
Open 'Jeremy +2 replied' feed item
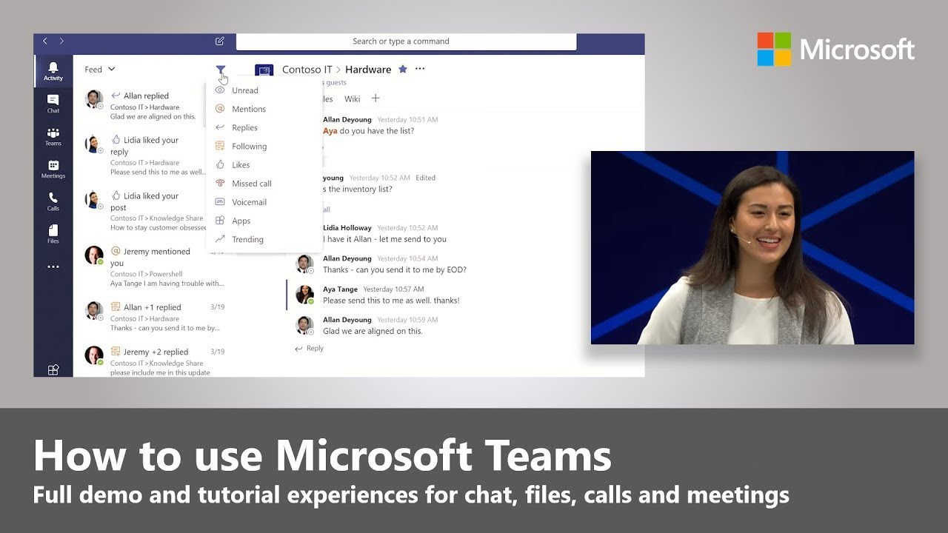[156, 361]
